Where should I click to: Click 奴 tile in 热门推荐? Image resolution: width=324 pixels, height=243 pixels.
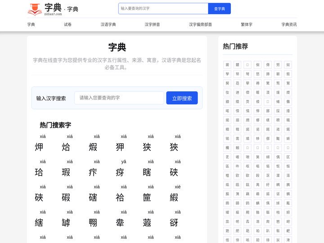pos(288,65)
